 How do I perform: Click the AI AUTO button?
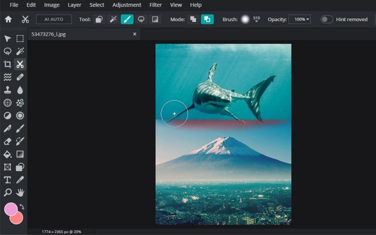coord(54,19)
